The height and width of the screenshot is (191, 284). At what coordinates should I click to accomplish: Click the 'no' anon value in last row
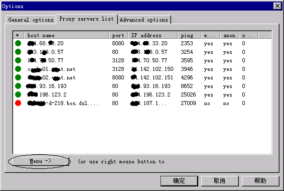click(226, 104)
